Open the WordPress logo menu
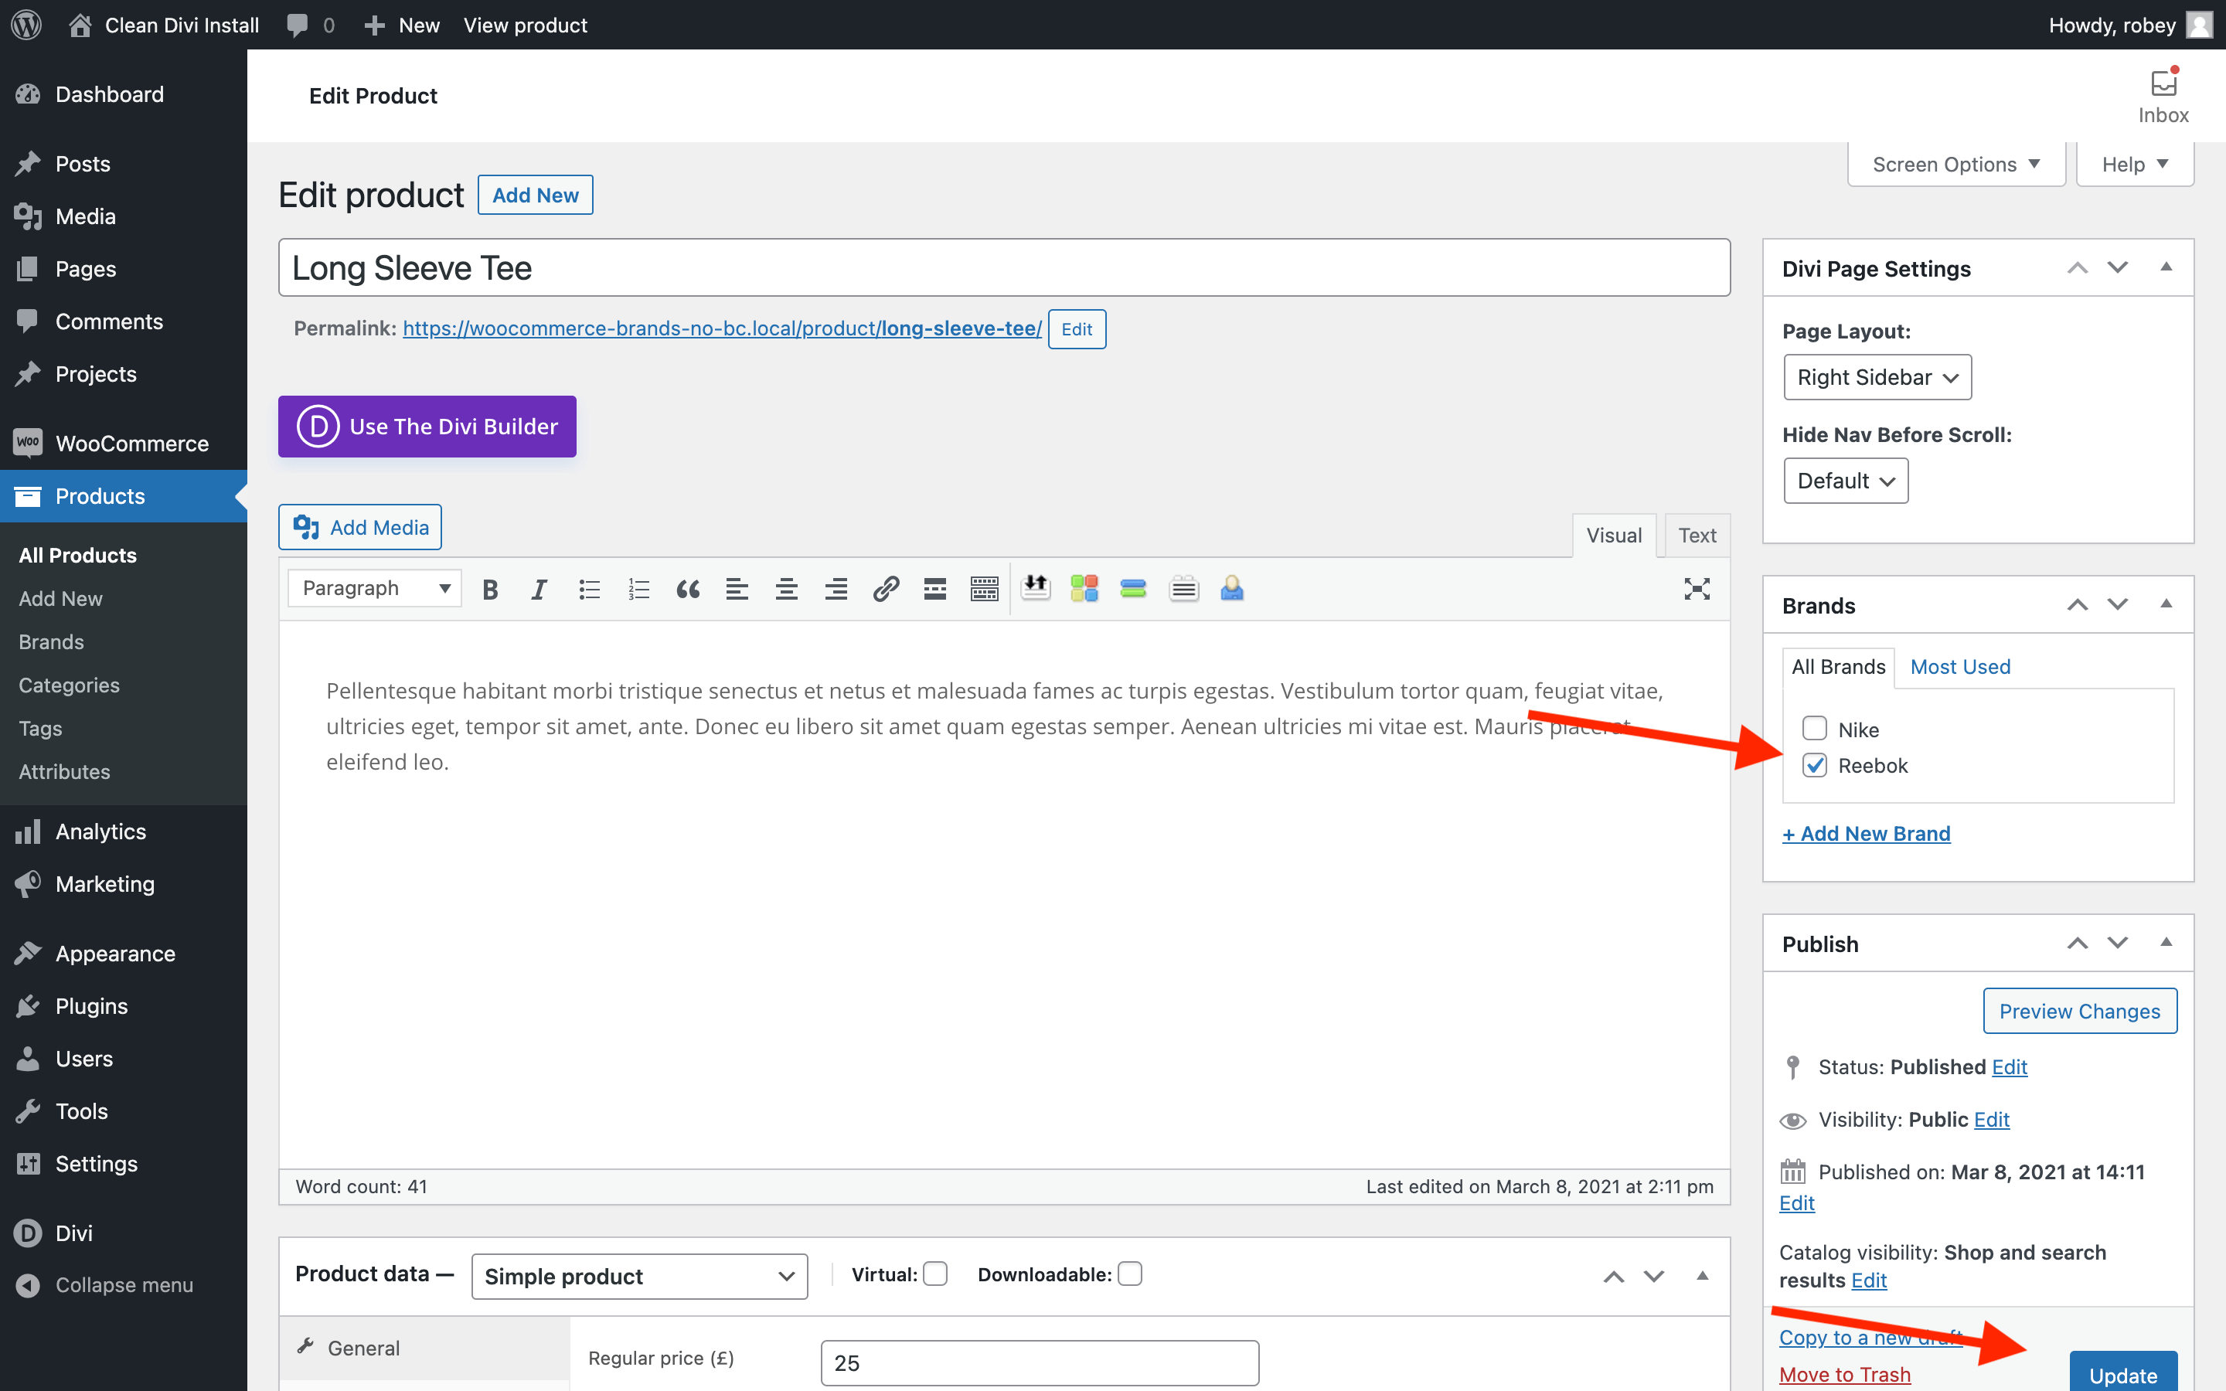 27,25
